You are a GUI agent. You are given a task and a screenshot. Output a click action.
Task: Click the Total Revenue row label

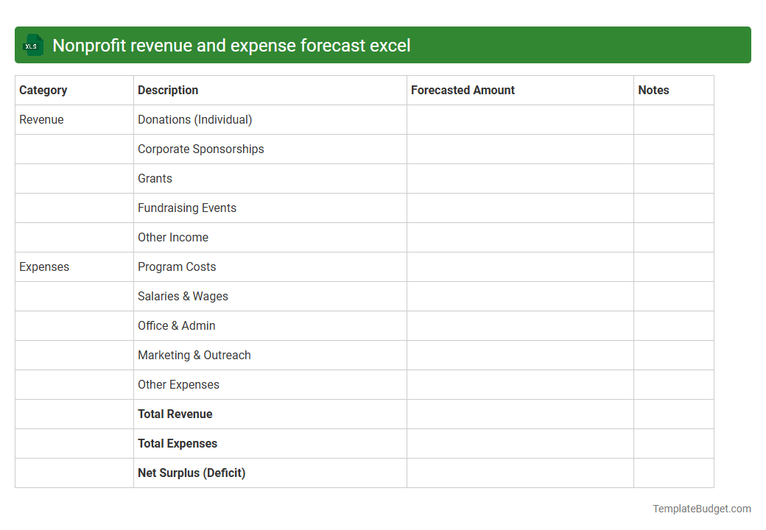coord(175,414)
